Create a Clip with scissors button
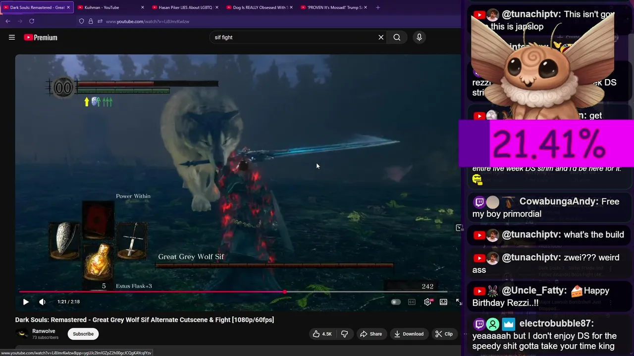The image size is (634, 356). pyautogui.click(x=444, y=334)
